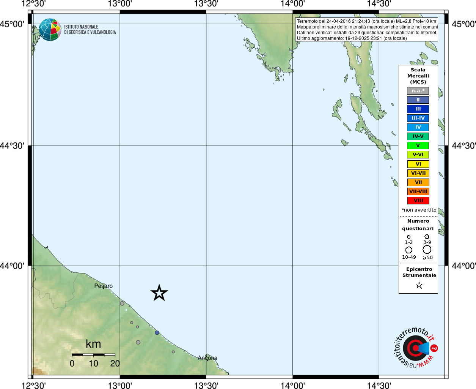
Task: Click the grey circle marker near Pesaro
Action: (122, 304)
